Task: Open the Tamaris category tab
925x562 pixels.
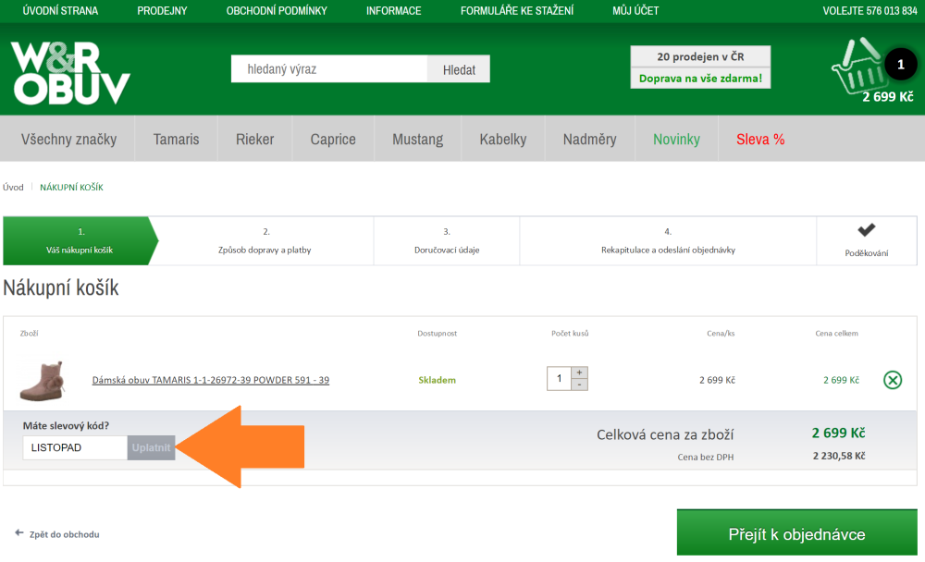Action: tap(176, 140)
